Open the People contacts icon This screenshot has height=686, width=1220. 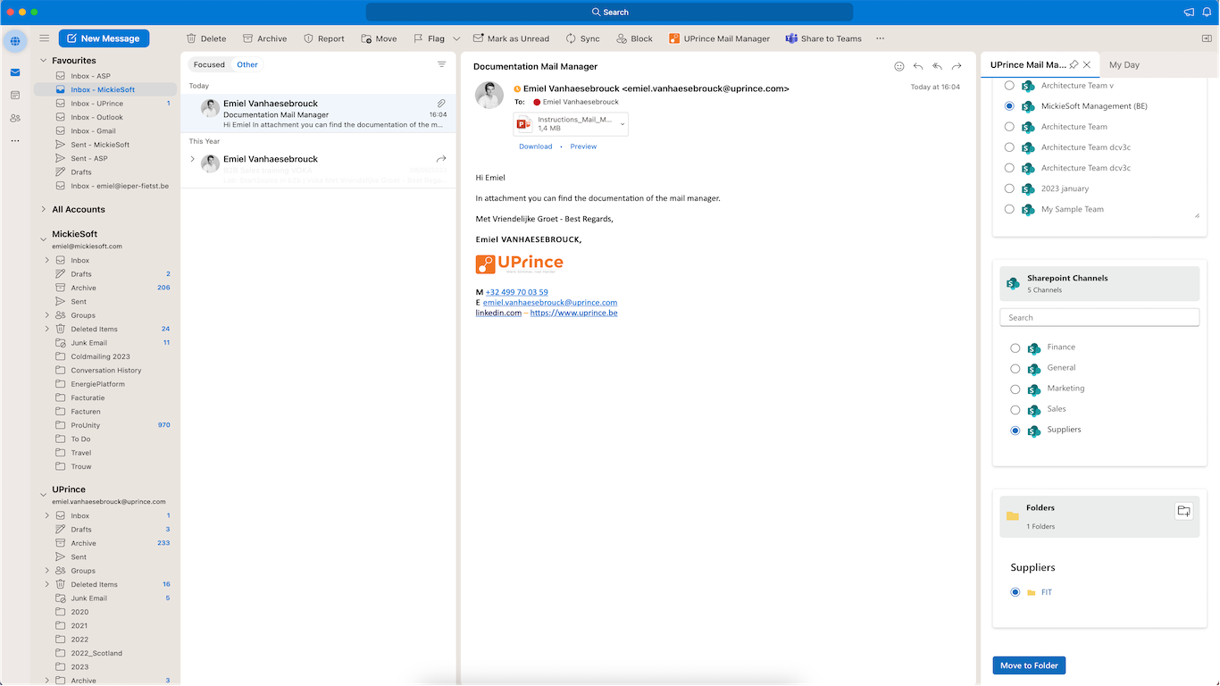[x=15, y=118]
